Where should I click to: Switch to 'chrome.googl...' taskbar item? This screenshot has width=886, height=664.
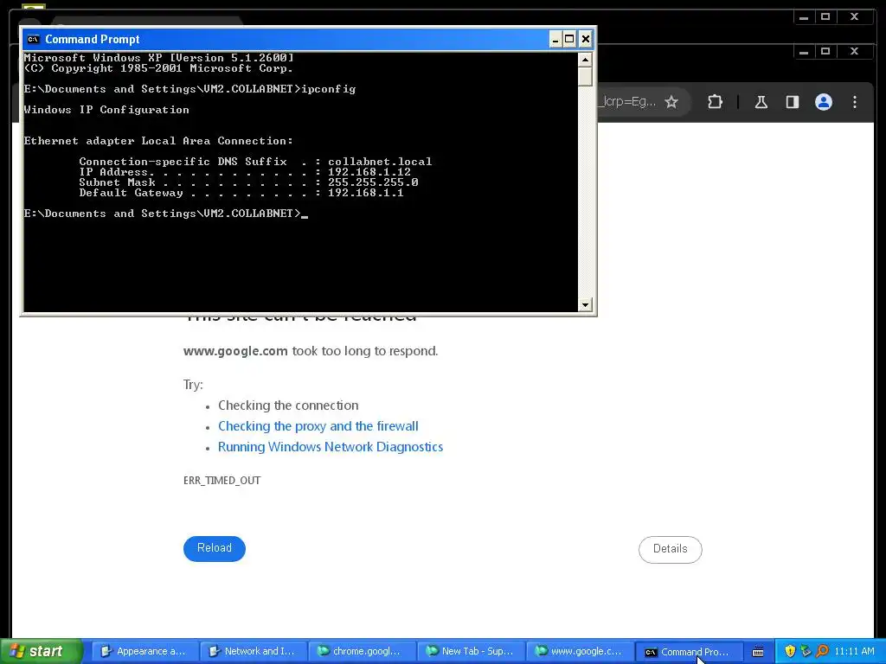[363, 652]
